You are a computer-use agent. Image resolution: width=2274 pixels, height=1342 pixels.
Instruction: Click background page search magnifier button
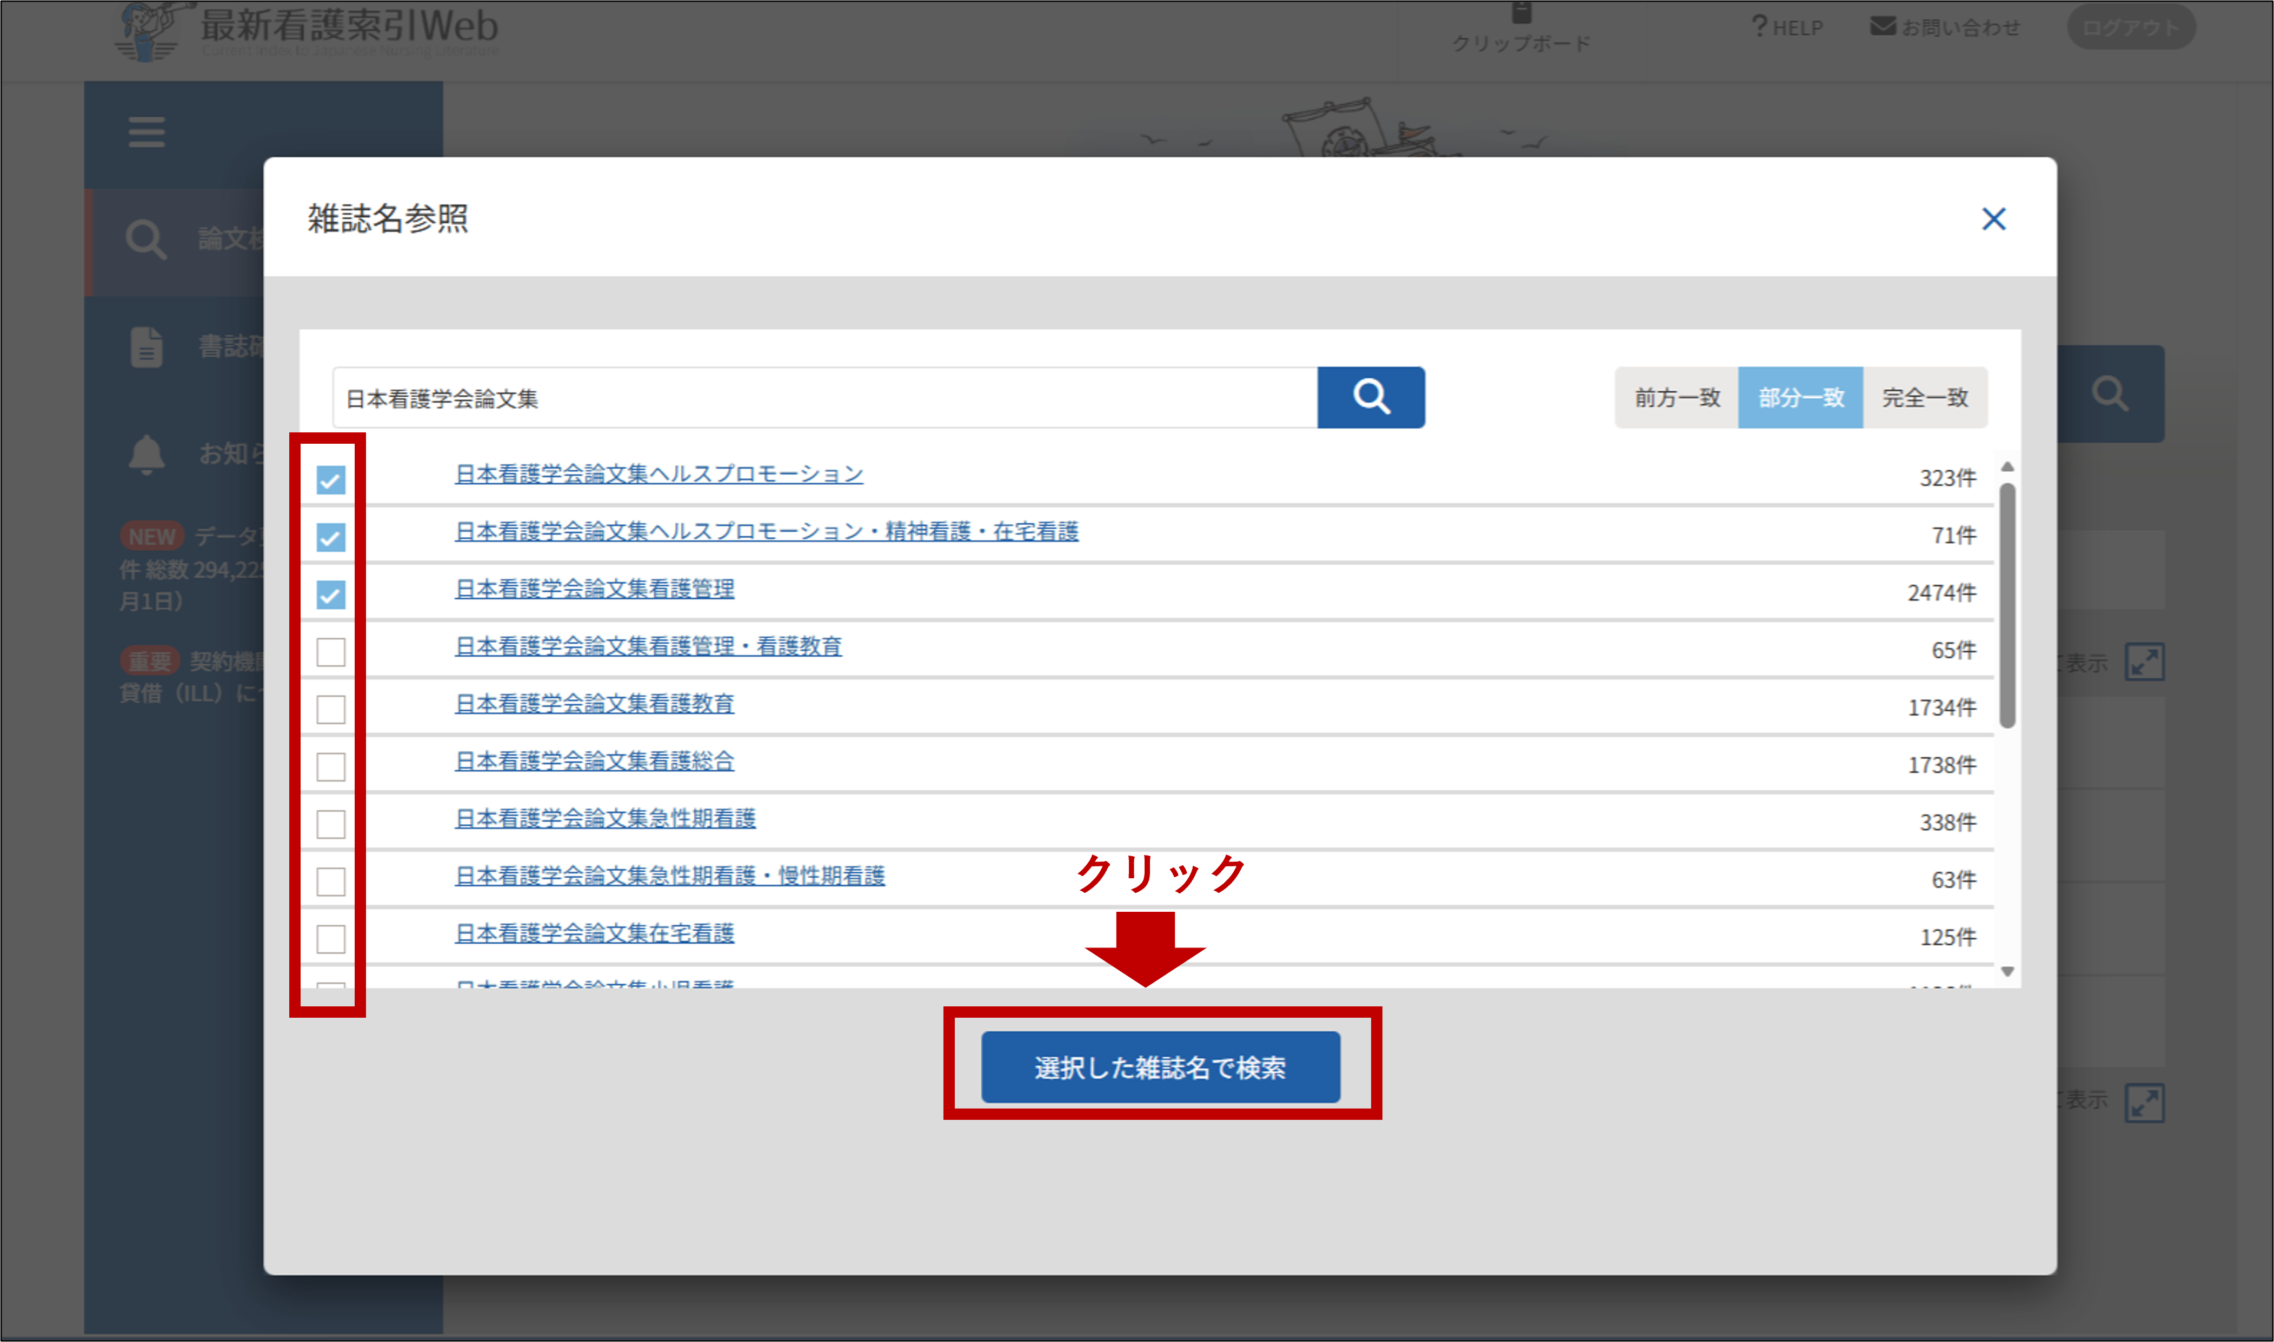(x=2110, y=395)
